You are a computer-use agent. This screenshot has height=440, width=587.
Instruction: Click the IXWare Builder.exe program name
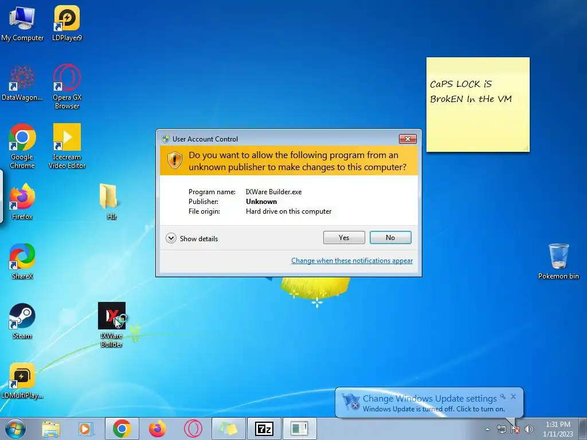(x=273, y=192)
